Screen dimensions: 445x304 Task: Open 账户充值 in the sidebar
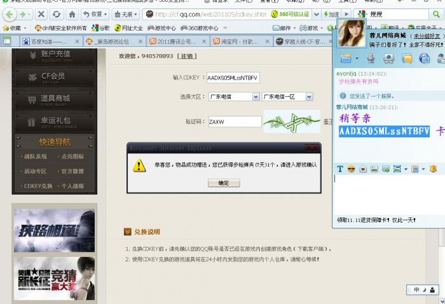[x=55, y=55]
